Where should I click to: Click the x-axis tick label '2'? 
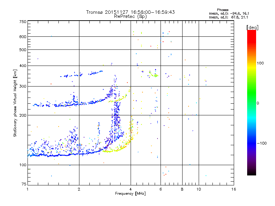coord(79,189)
